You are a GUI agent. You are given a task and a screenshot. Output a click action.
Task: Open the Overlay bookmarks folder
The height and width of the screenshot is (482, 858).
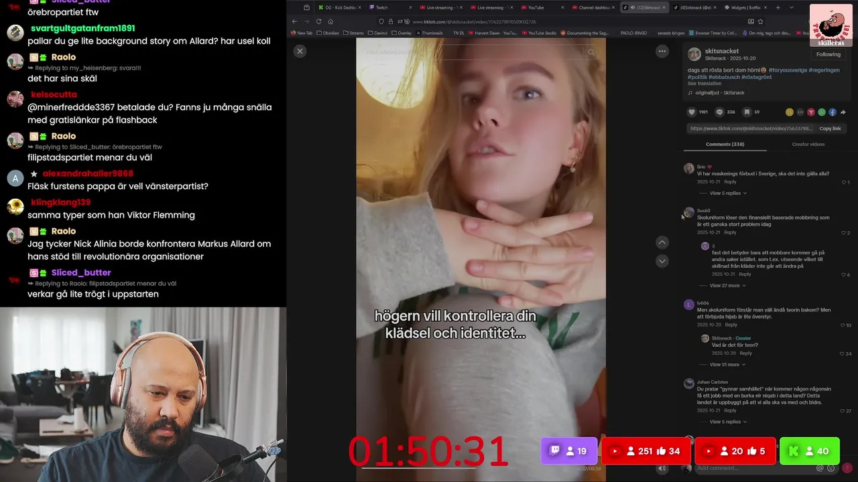402,32
